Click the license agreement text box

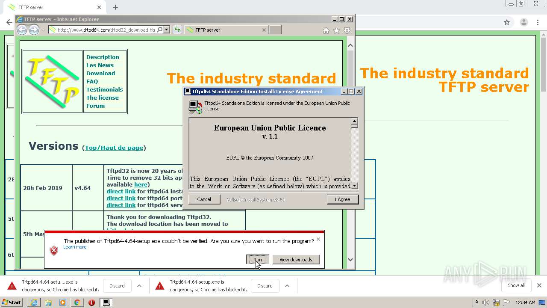tap(270, 154)
